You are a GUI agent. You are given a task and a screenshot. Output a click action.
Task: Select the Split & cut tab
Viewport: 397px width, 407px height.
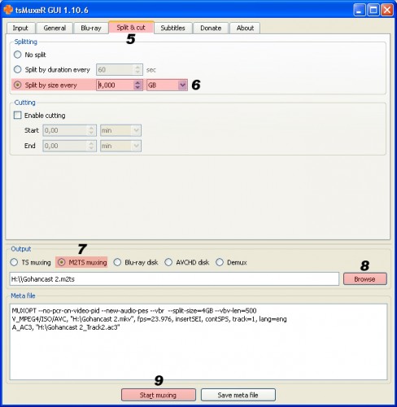(131, 28)
